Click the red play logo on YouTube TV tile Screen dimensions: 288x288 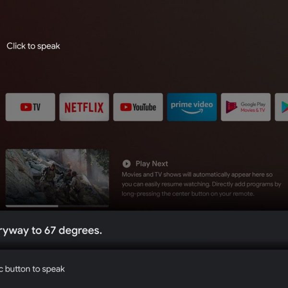[x=26, y=107]
